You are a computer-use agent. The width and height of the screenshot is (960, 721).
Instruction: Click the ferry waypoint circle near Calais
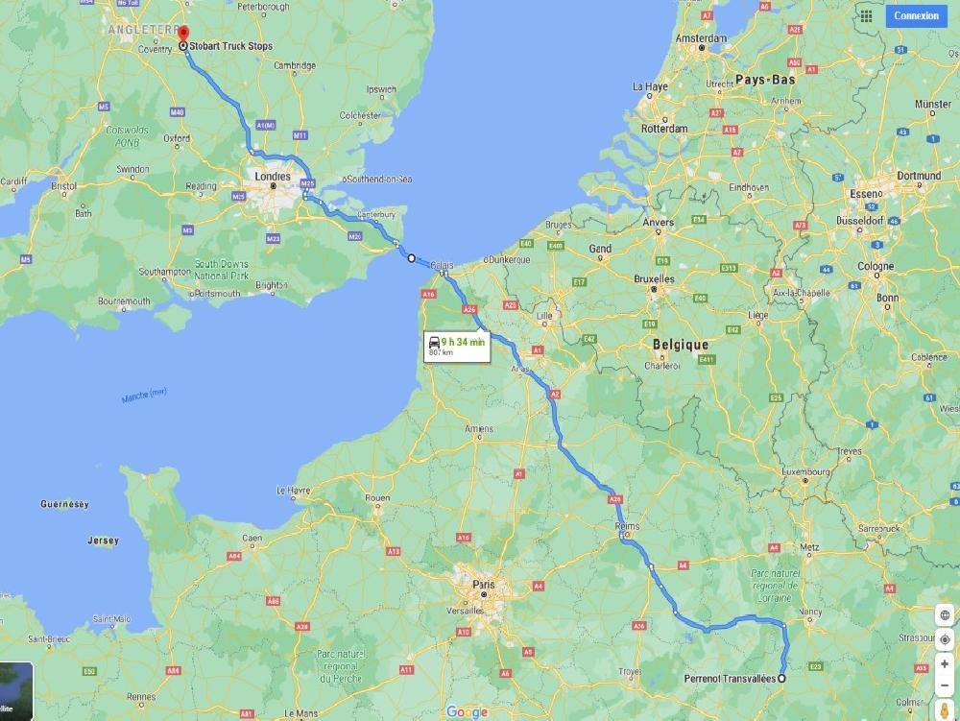(x=412, y=258)
